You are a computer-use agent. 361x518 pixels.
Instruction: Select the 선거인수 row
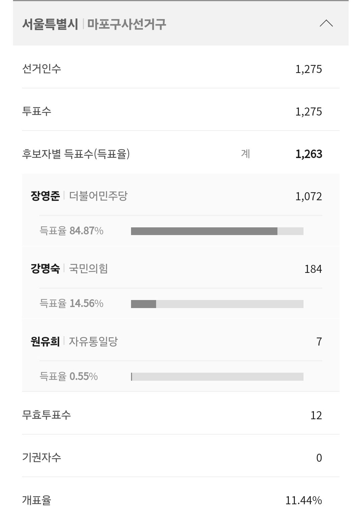click(181, 69)
